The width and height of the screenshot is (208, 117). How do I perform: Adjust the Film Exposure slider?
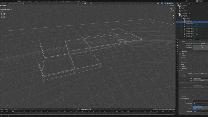tap(200, 73)
